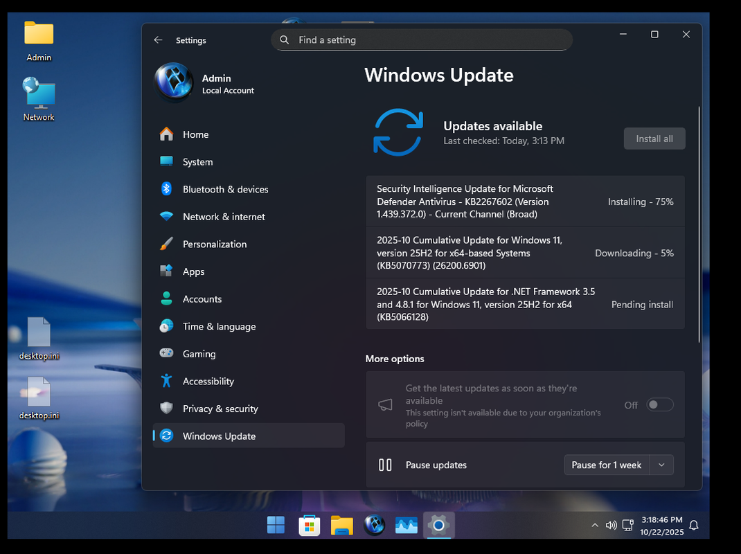The height and width of the screenshot is (554, 741).
Task: Click the Admin Local Account name
Action: pos(228,84)
